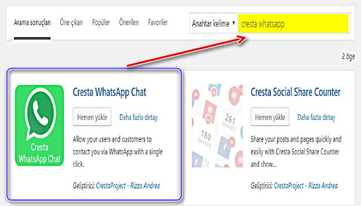The image size is (361, 206).
Task: Open the Favoriler tab
Action: tap(158, 23)
